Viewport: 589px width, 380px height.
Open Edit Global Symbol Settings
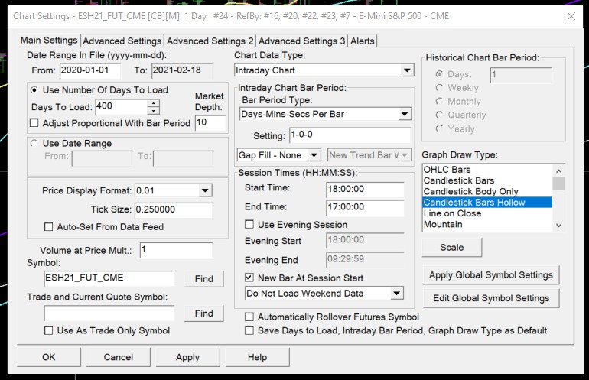[x=491, y=298]
